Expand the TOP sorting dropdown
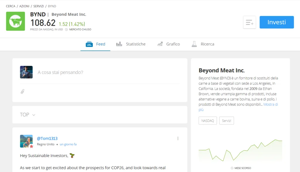 pyautogui.click(x=28, y=114)
